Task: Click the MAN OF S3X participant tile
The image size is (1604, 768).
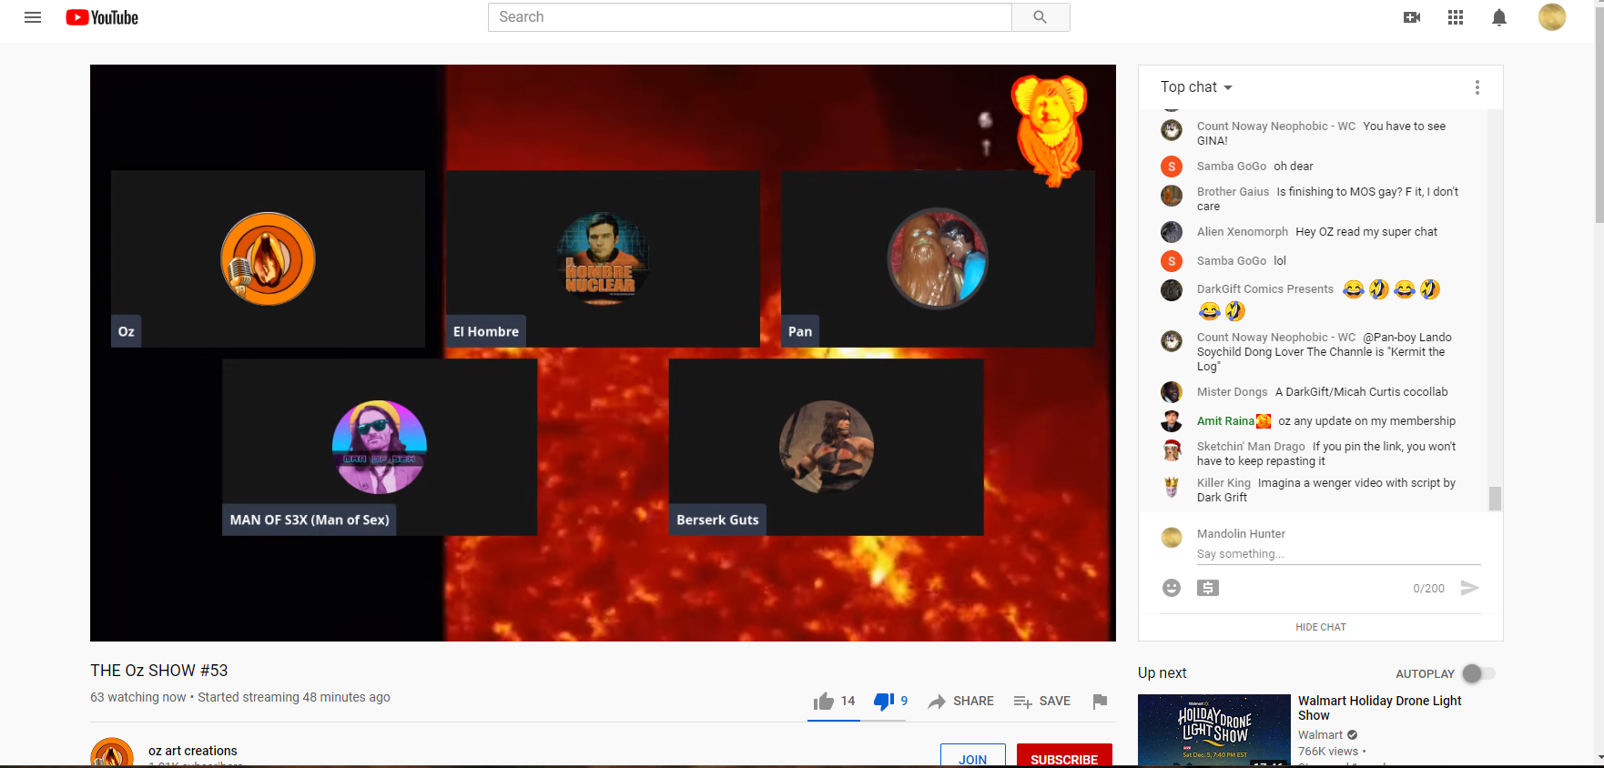Action: click(380, 447)
